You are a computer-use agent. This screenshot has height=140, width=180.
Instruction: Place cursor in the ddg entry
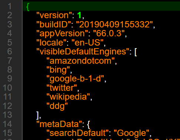tap(57, 106)
